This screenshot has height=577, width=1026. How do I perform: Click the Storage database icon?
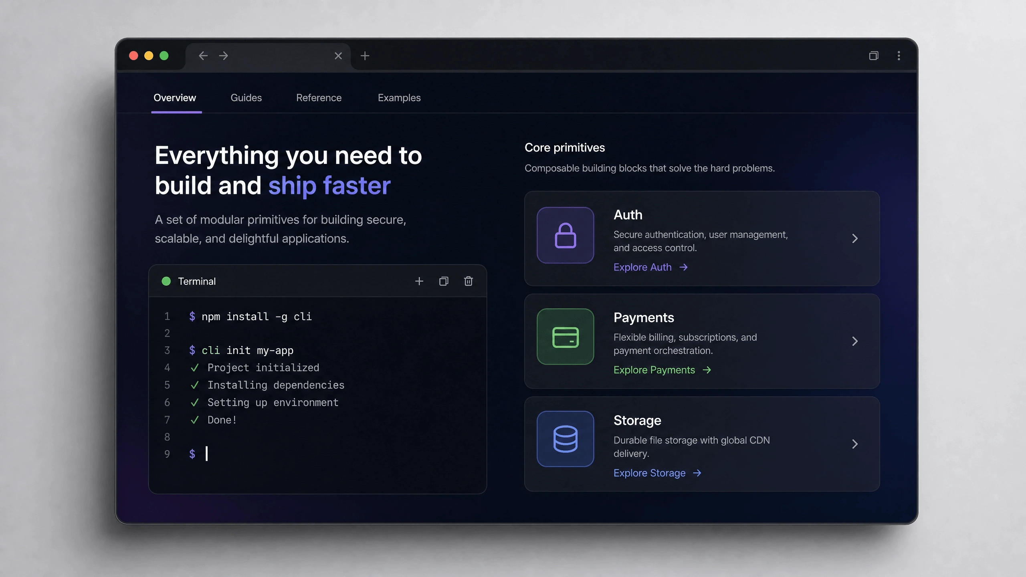565,439
